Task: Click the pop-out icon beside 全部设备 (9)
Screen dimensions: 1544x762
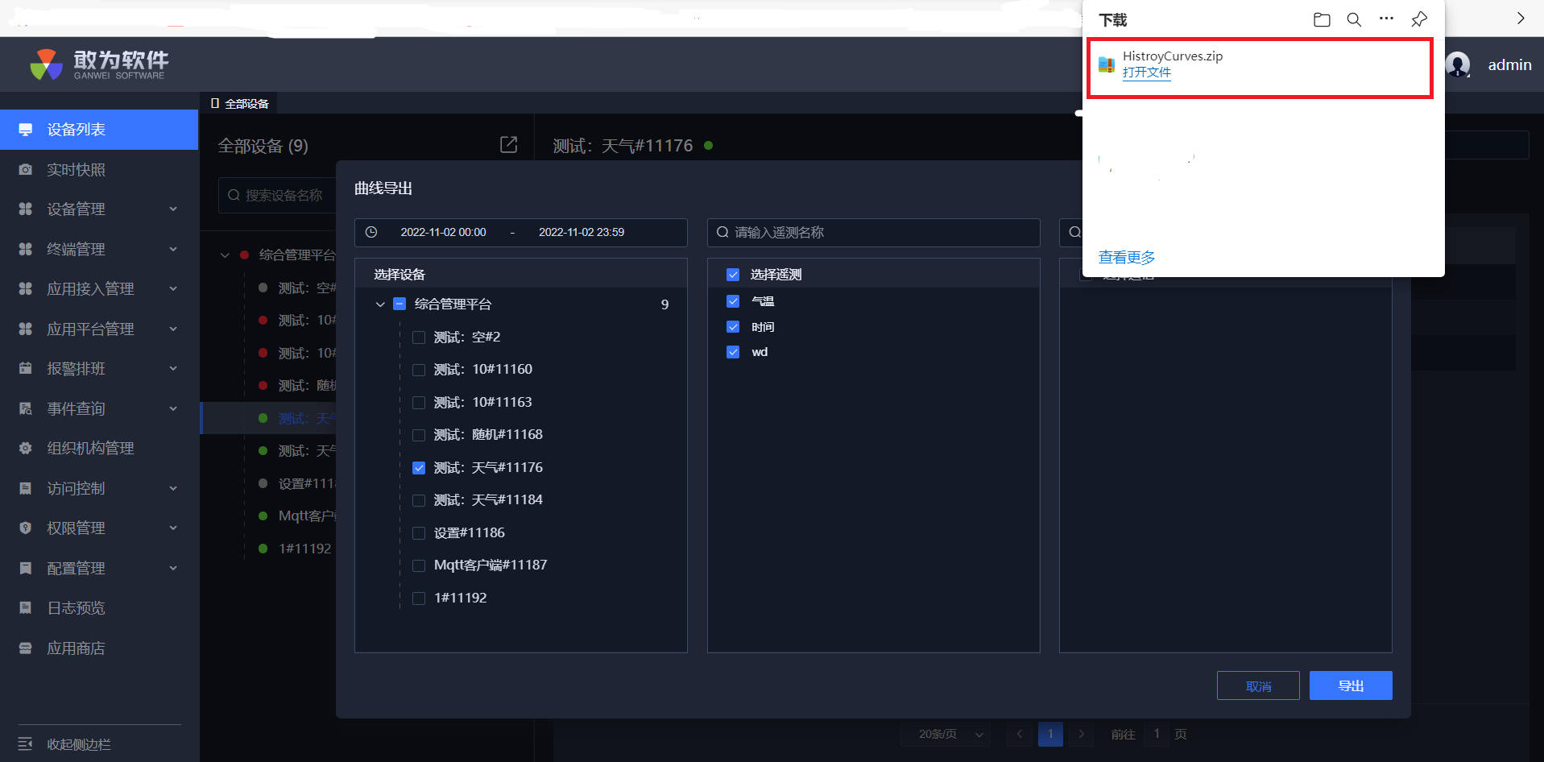Action: tap(508, 145)
